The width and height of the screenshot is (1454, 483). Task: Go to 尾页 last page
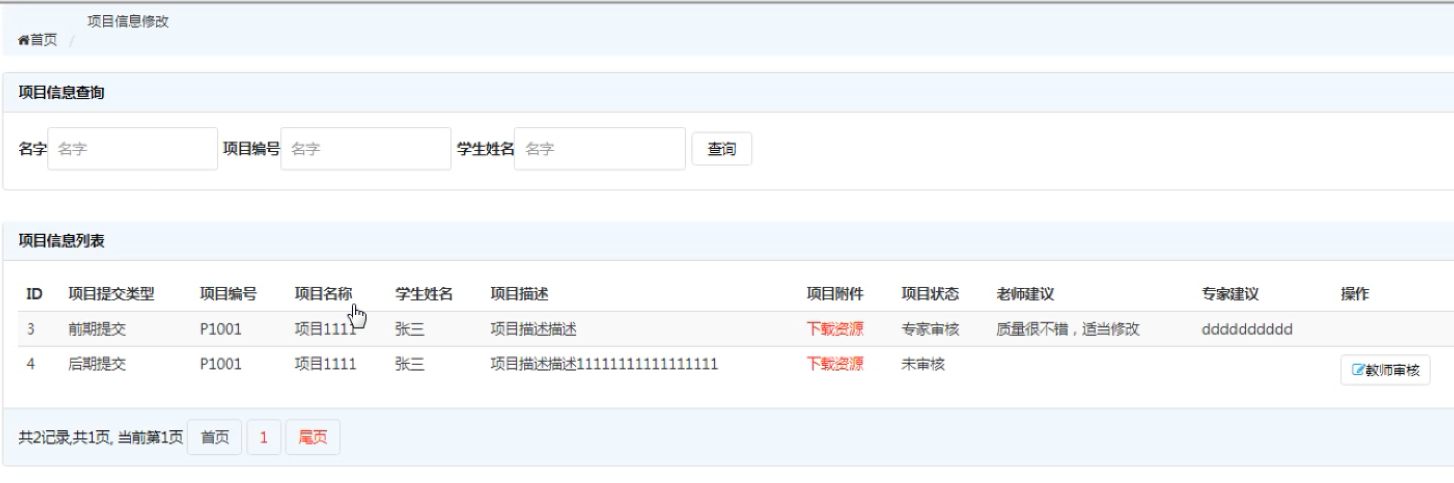[313, 437]
